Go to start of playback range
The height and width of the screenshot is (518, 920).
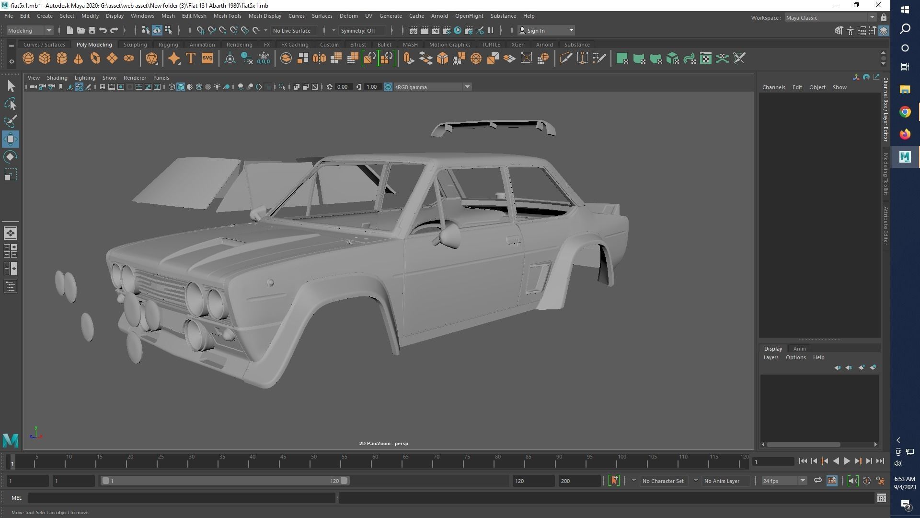pos(803,461)
